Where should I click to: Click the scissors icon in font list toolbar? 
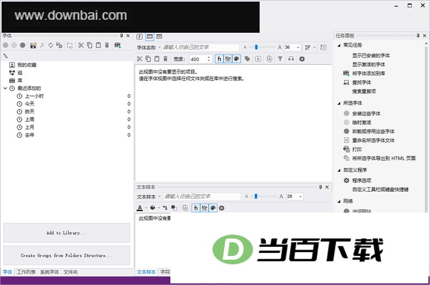[140, 59]
